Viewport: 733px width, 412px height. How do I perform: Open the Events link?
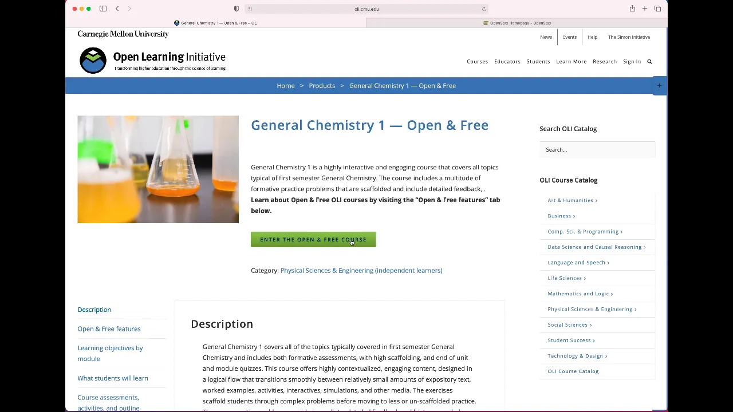pos(569,37)
